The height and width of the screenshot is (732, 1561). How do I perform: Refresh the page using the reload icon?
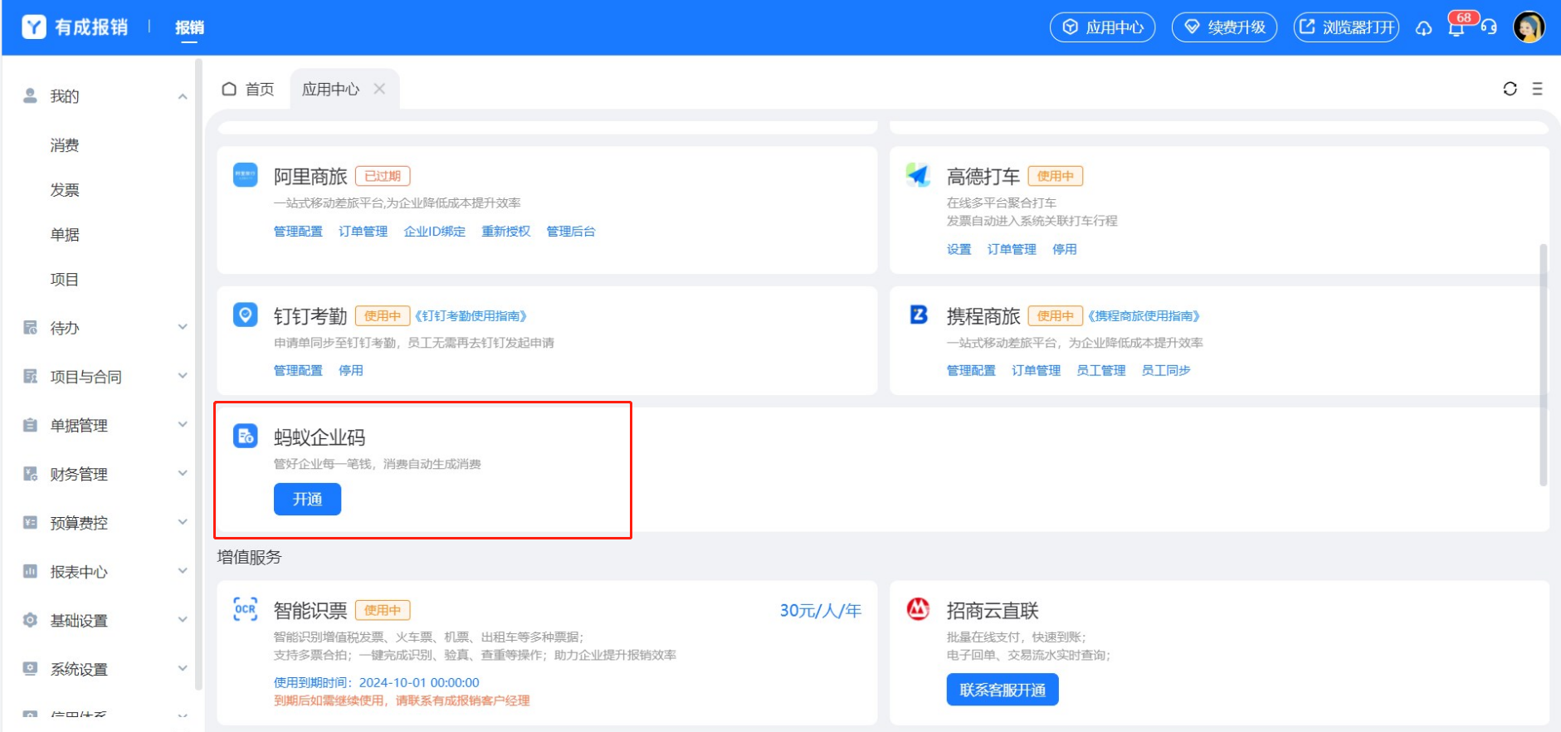(1510, 89)
